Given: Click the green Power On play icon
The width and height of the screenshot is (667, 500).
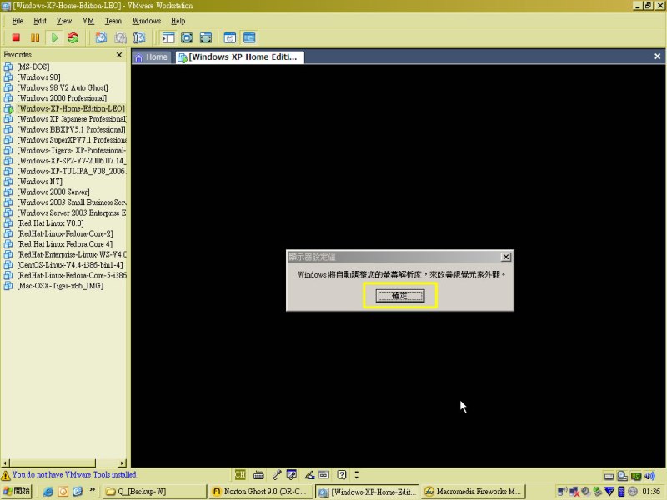Looking at the screenshot, I should (x=54, y=37).
